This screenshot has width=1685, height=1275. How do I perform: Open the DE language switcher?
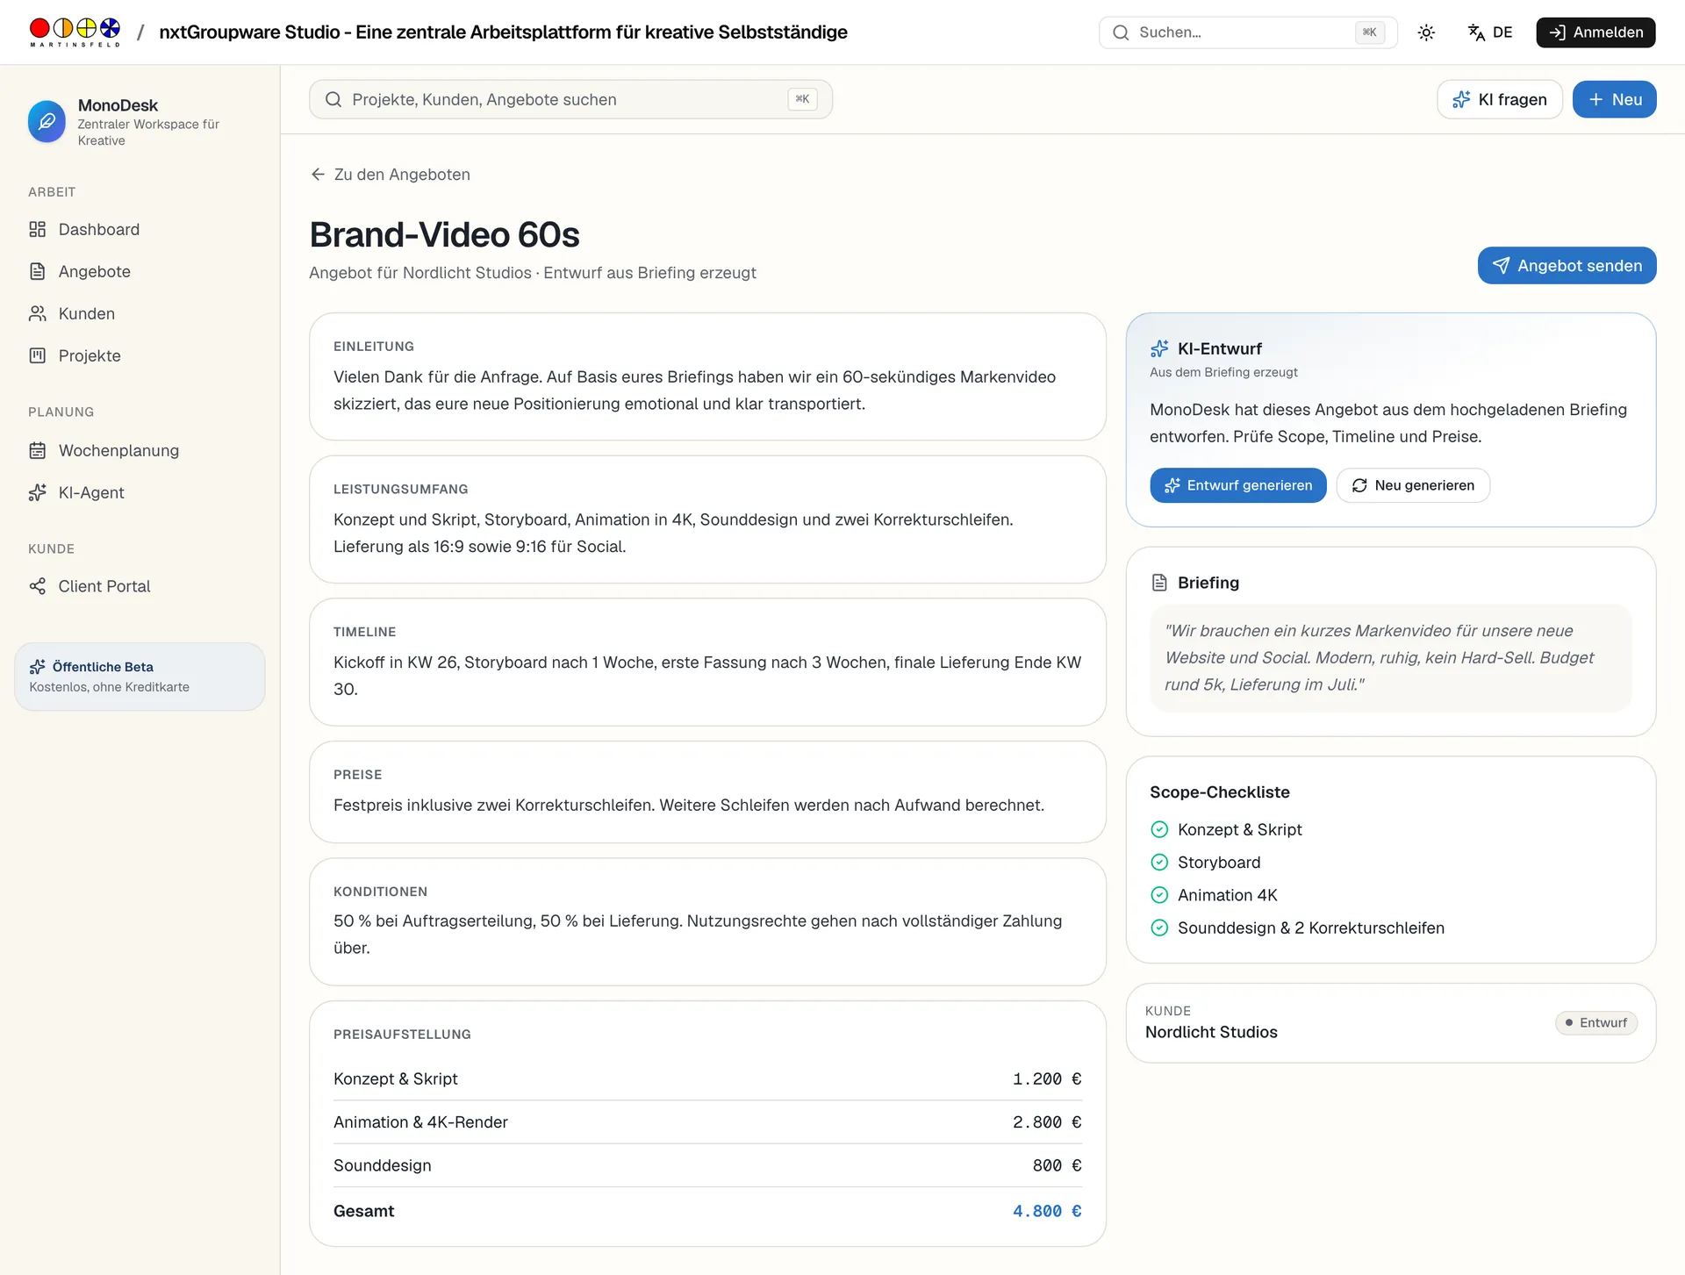coord(1490,32)
